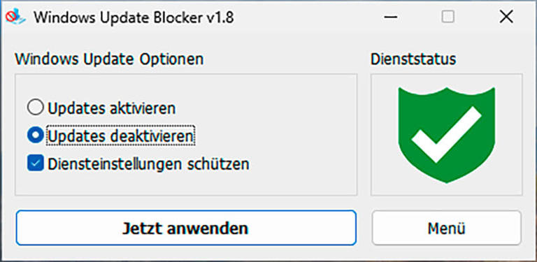Click the Windows Update Blocker v1.8 title text

pos(134,17)
